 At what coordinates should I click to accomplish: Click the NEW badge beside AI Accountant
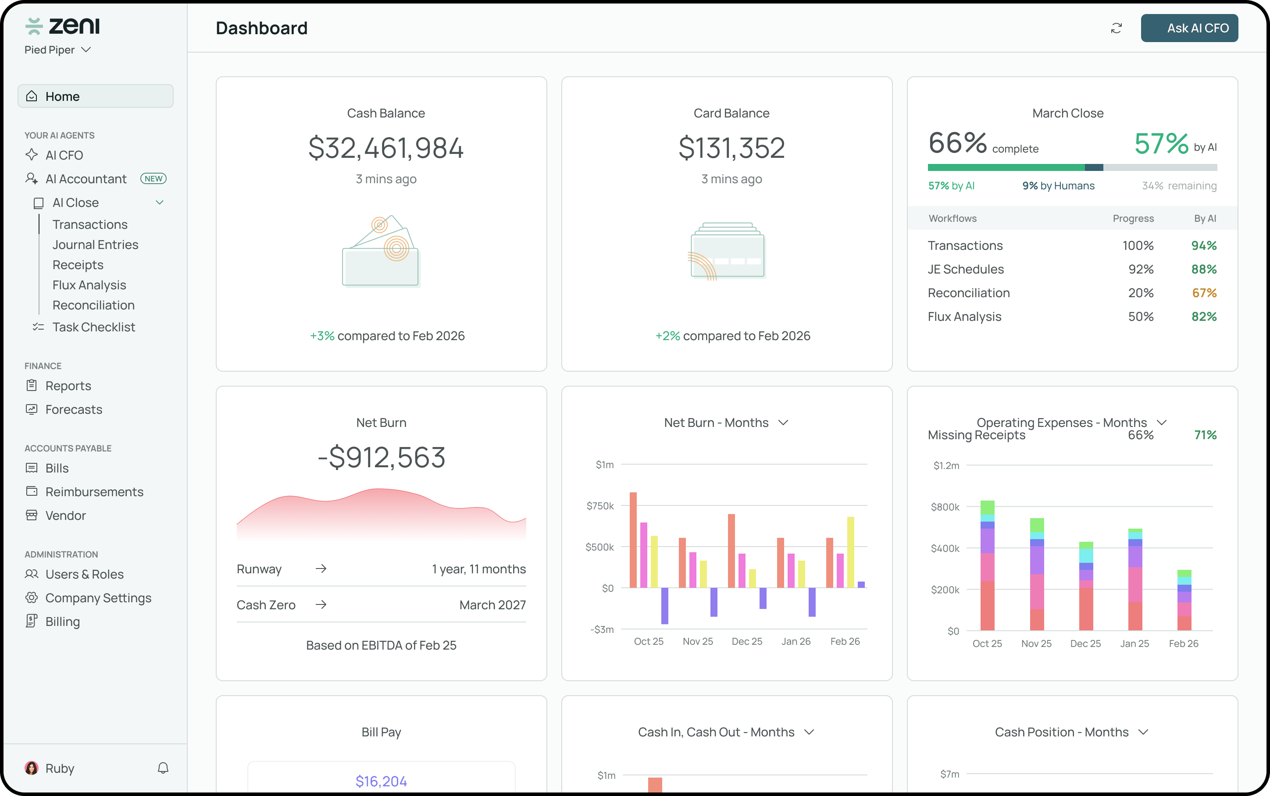(153, 179)
